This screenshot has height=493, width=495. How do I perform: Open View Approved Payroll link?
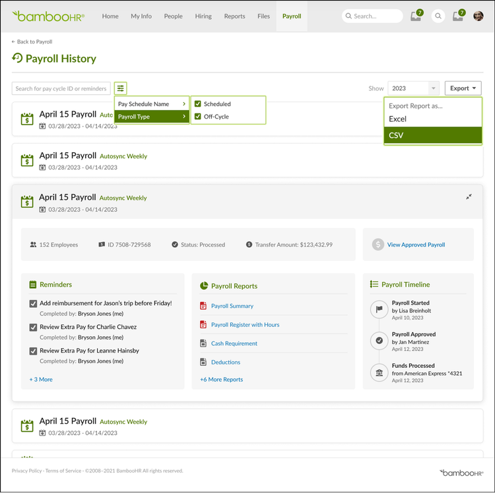point(416,245)
